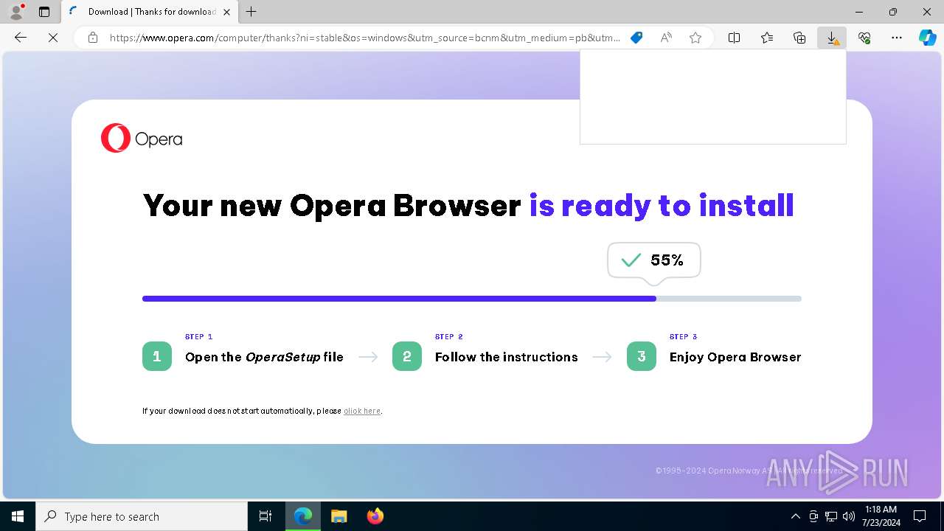Click the Opera logo
The width and height of the screenshot is (944, 531).
coord(142,138)
